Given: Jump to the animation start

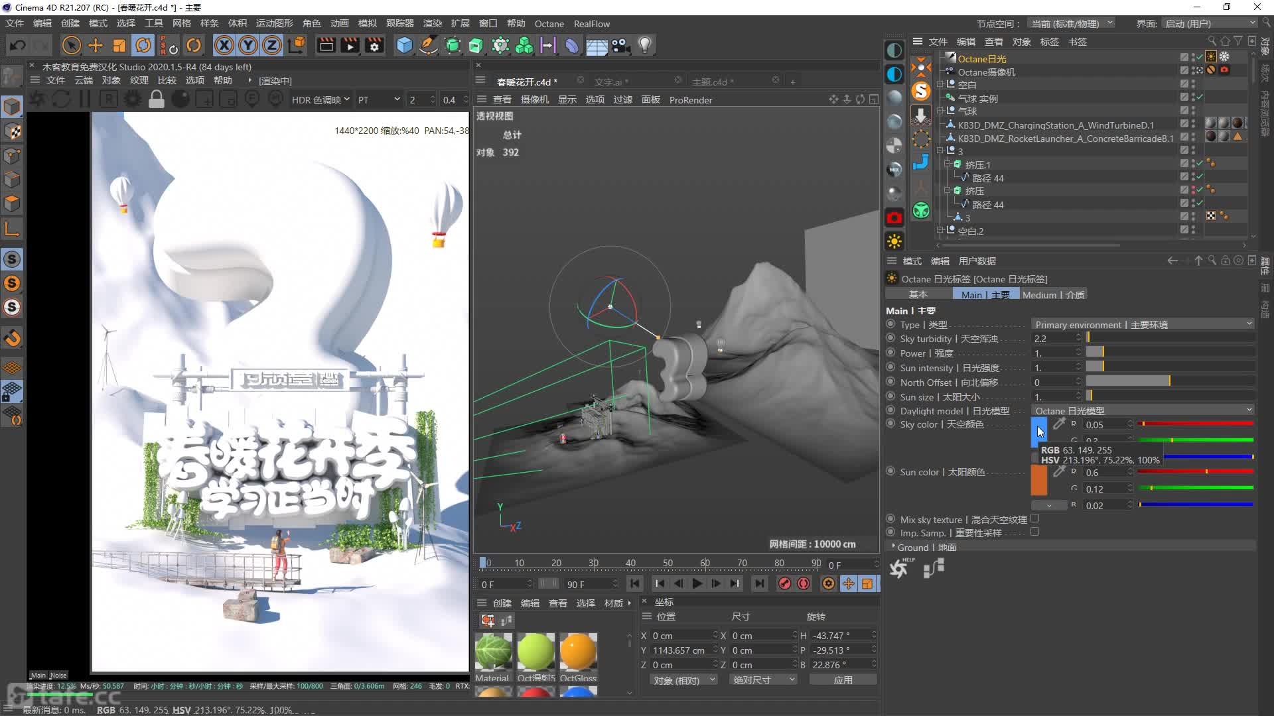Looking at the screenshot, I should 634,583.
